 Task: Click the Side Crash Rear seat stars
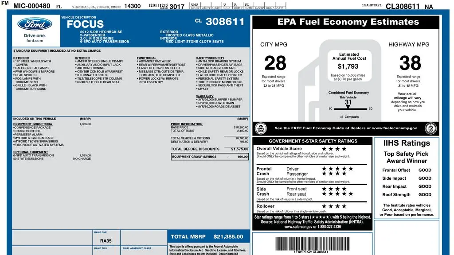click(x=337, y=194)
